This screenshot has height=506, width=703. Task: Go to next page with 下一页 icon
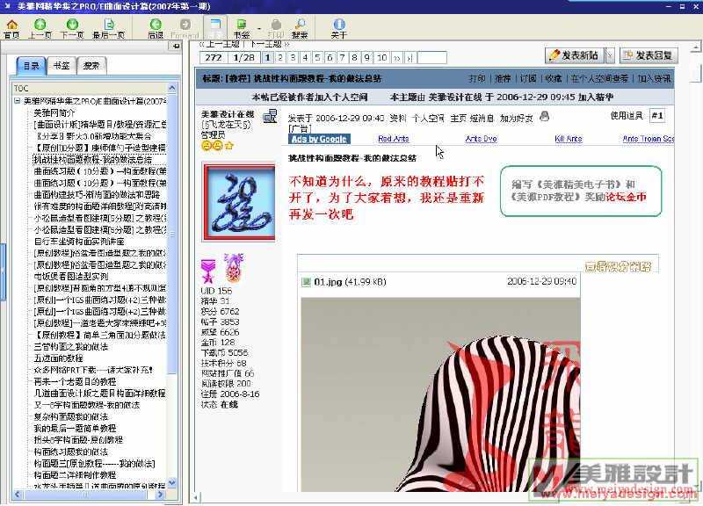click(72, 27)
